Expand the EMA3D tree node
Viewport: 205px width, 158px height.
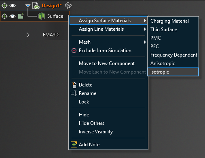(x=28, y=35)
